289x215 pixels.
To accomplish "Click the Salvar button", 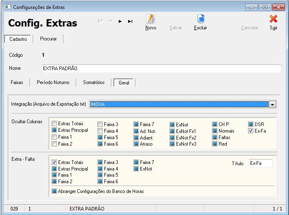I will click(176, 28).
